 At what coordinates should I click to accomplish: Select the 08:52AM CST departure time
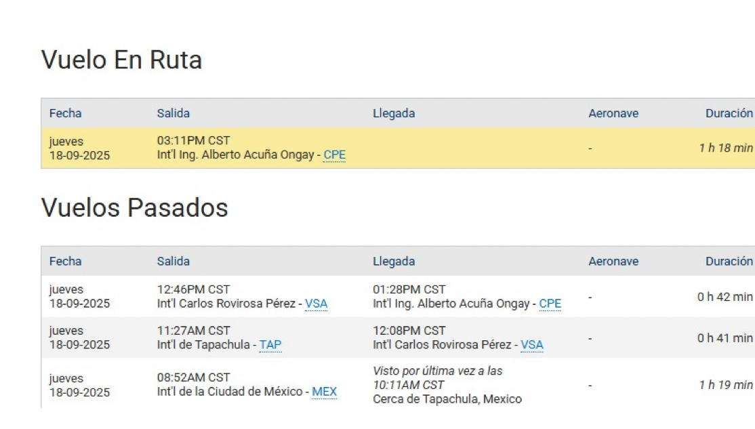pos(193,377)
